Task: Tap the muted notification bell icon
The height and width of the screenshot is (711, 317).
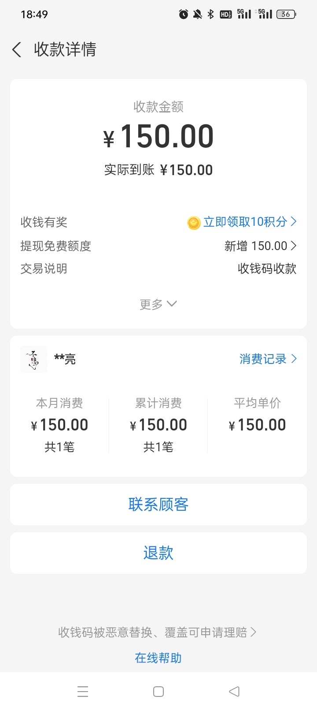Action: 198,15
